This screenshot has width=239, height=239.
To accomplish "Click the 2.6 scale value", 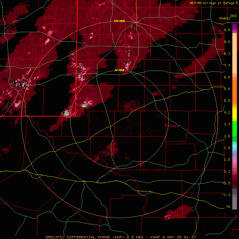I will click(227, 136).
